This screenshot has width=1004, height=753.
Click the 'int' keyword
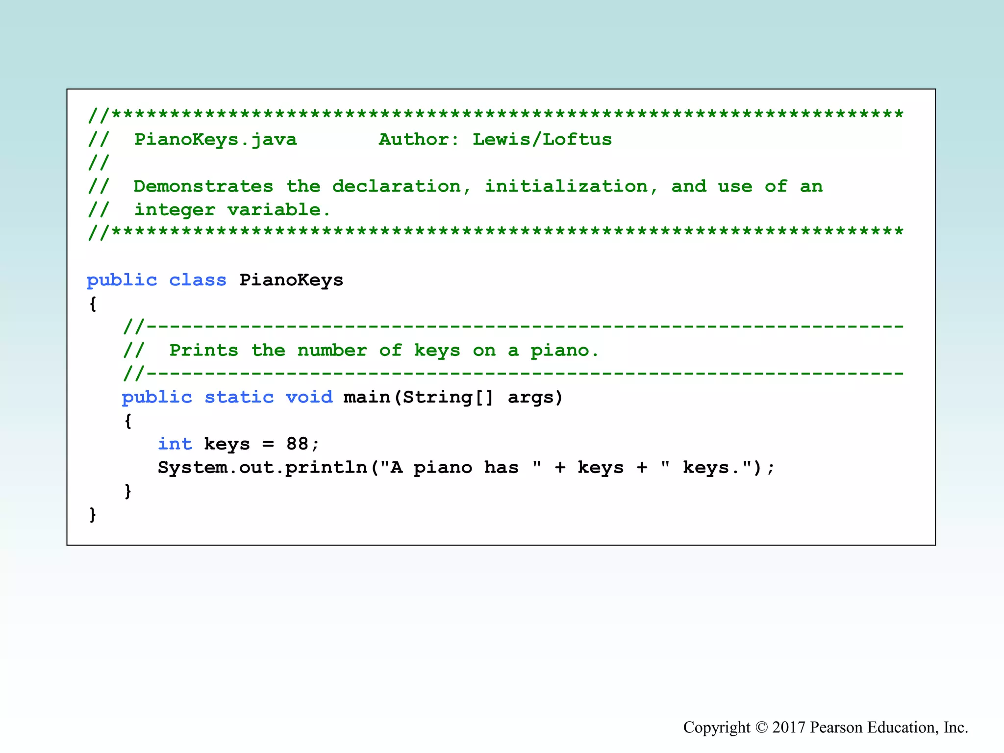(175, 444)
